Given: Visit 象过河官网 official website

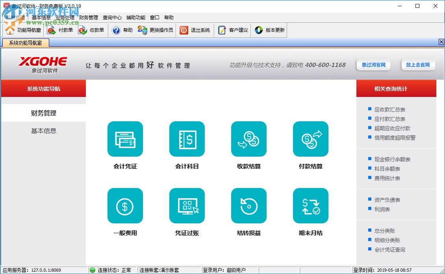Looking at the screenshot, I should tap(373, 65).
